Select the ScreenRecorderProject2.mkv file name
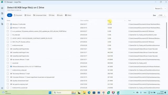 21,56
